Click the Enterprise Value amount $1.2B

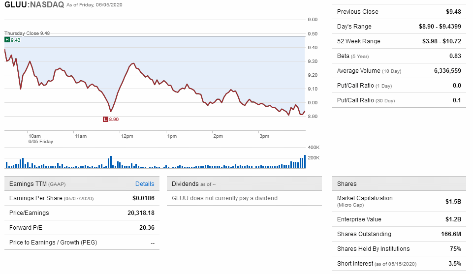(x=453, y=219)
